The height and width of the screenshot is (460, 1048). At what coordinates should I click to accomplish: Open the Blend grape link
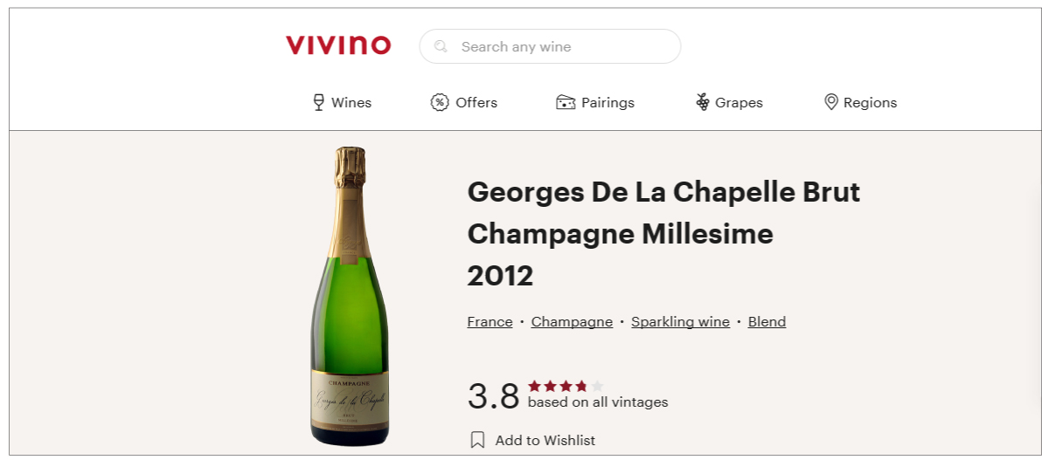tap(767, 322)
